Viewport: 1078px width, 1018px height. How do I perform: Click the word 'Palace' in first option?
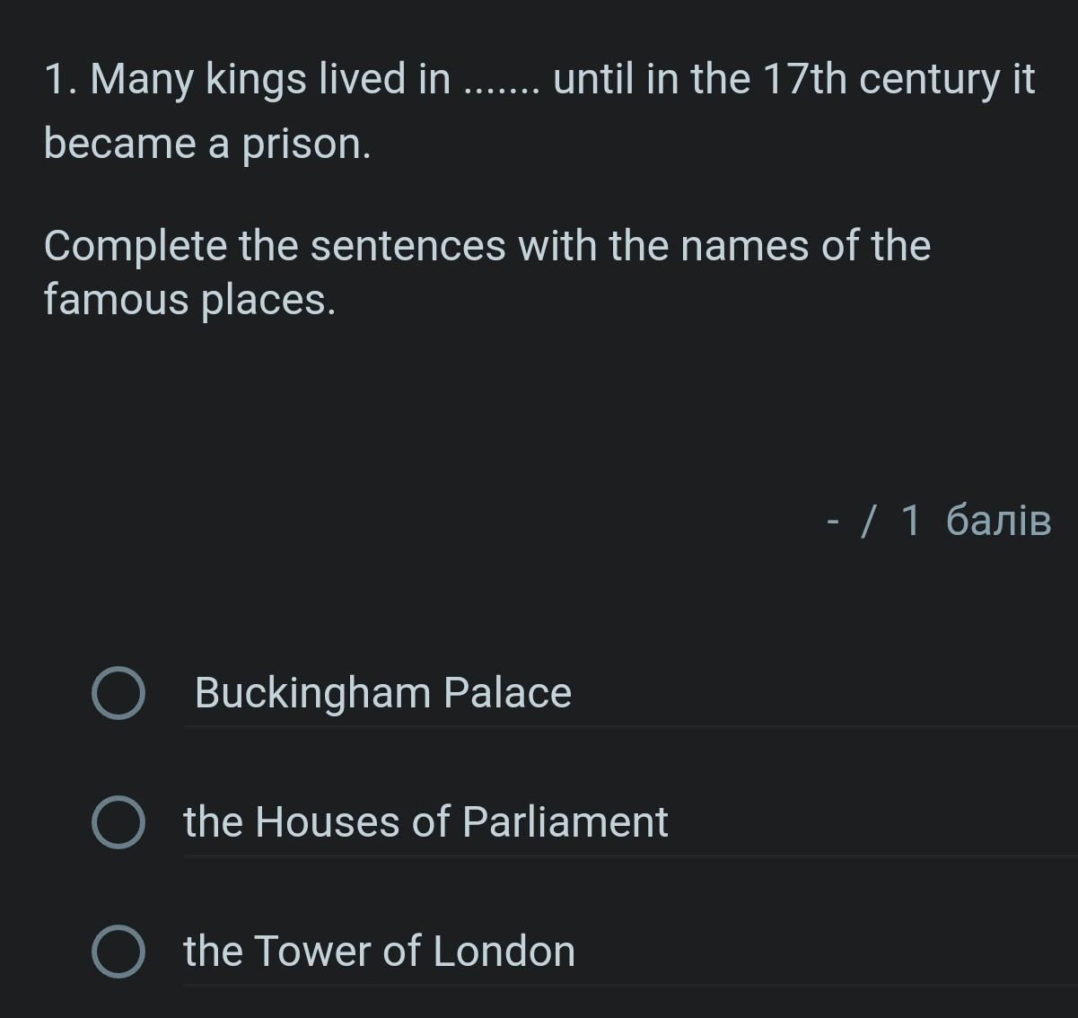pyautogui.click(x=507, y=693)
